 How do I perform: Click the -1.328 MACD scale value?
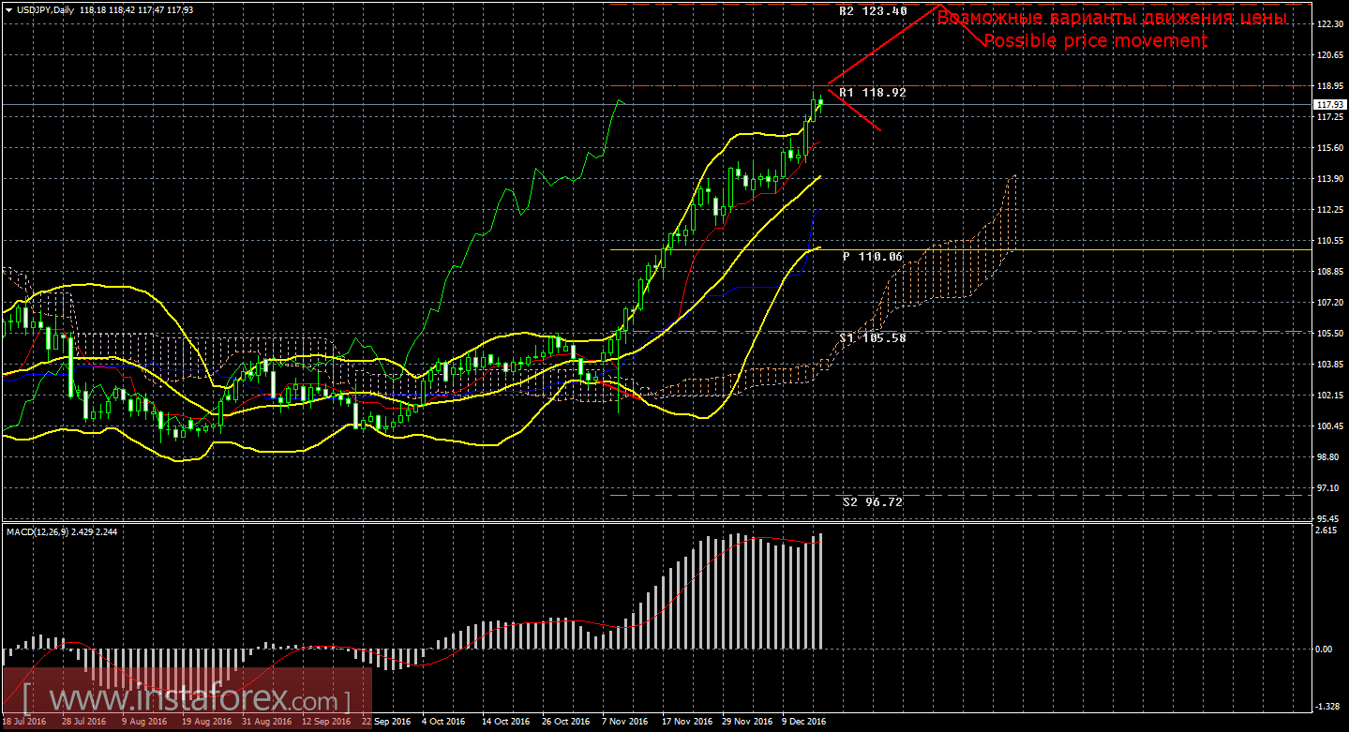(1327, 706)
